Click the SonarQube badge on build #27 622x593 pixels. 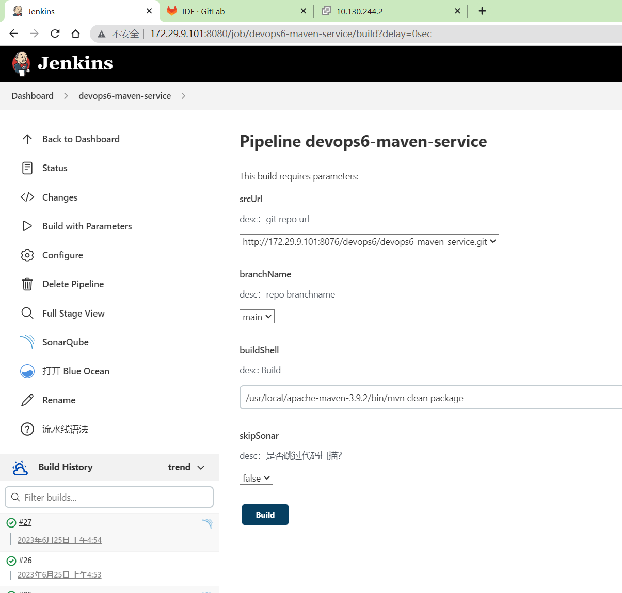click(x=208, y=524)
